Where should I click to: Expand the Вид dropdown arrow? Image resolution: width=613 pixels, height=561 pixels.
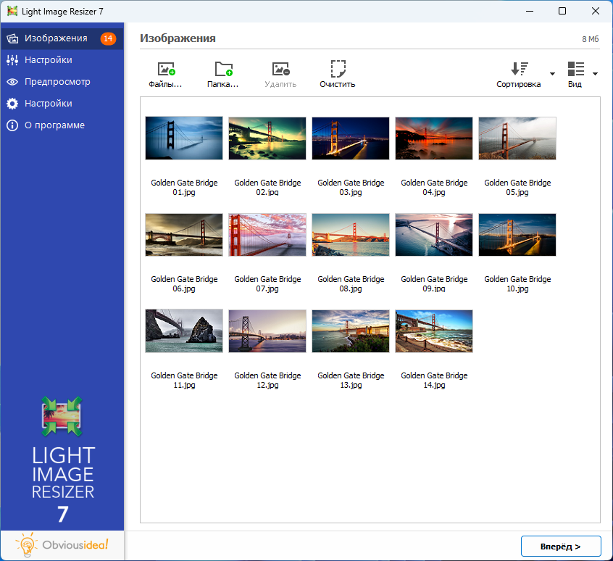click(x=595, y=74)
